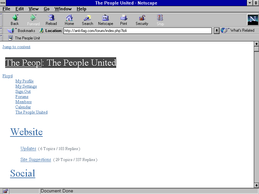Open the Security padlock toolbar icon

[x=142, y=18]
